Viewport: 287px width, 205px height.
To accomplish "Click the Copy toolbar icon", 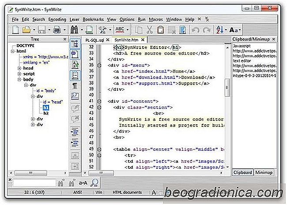I will coord(139,30).
